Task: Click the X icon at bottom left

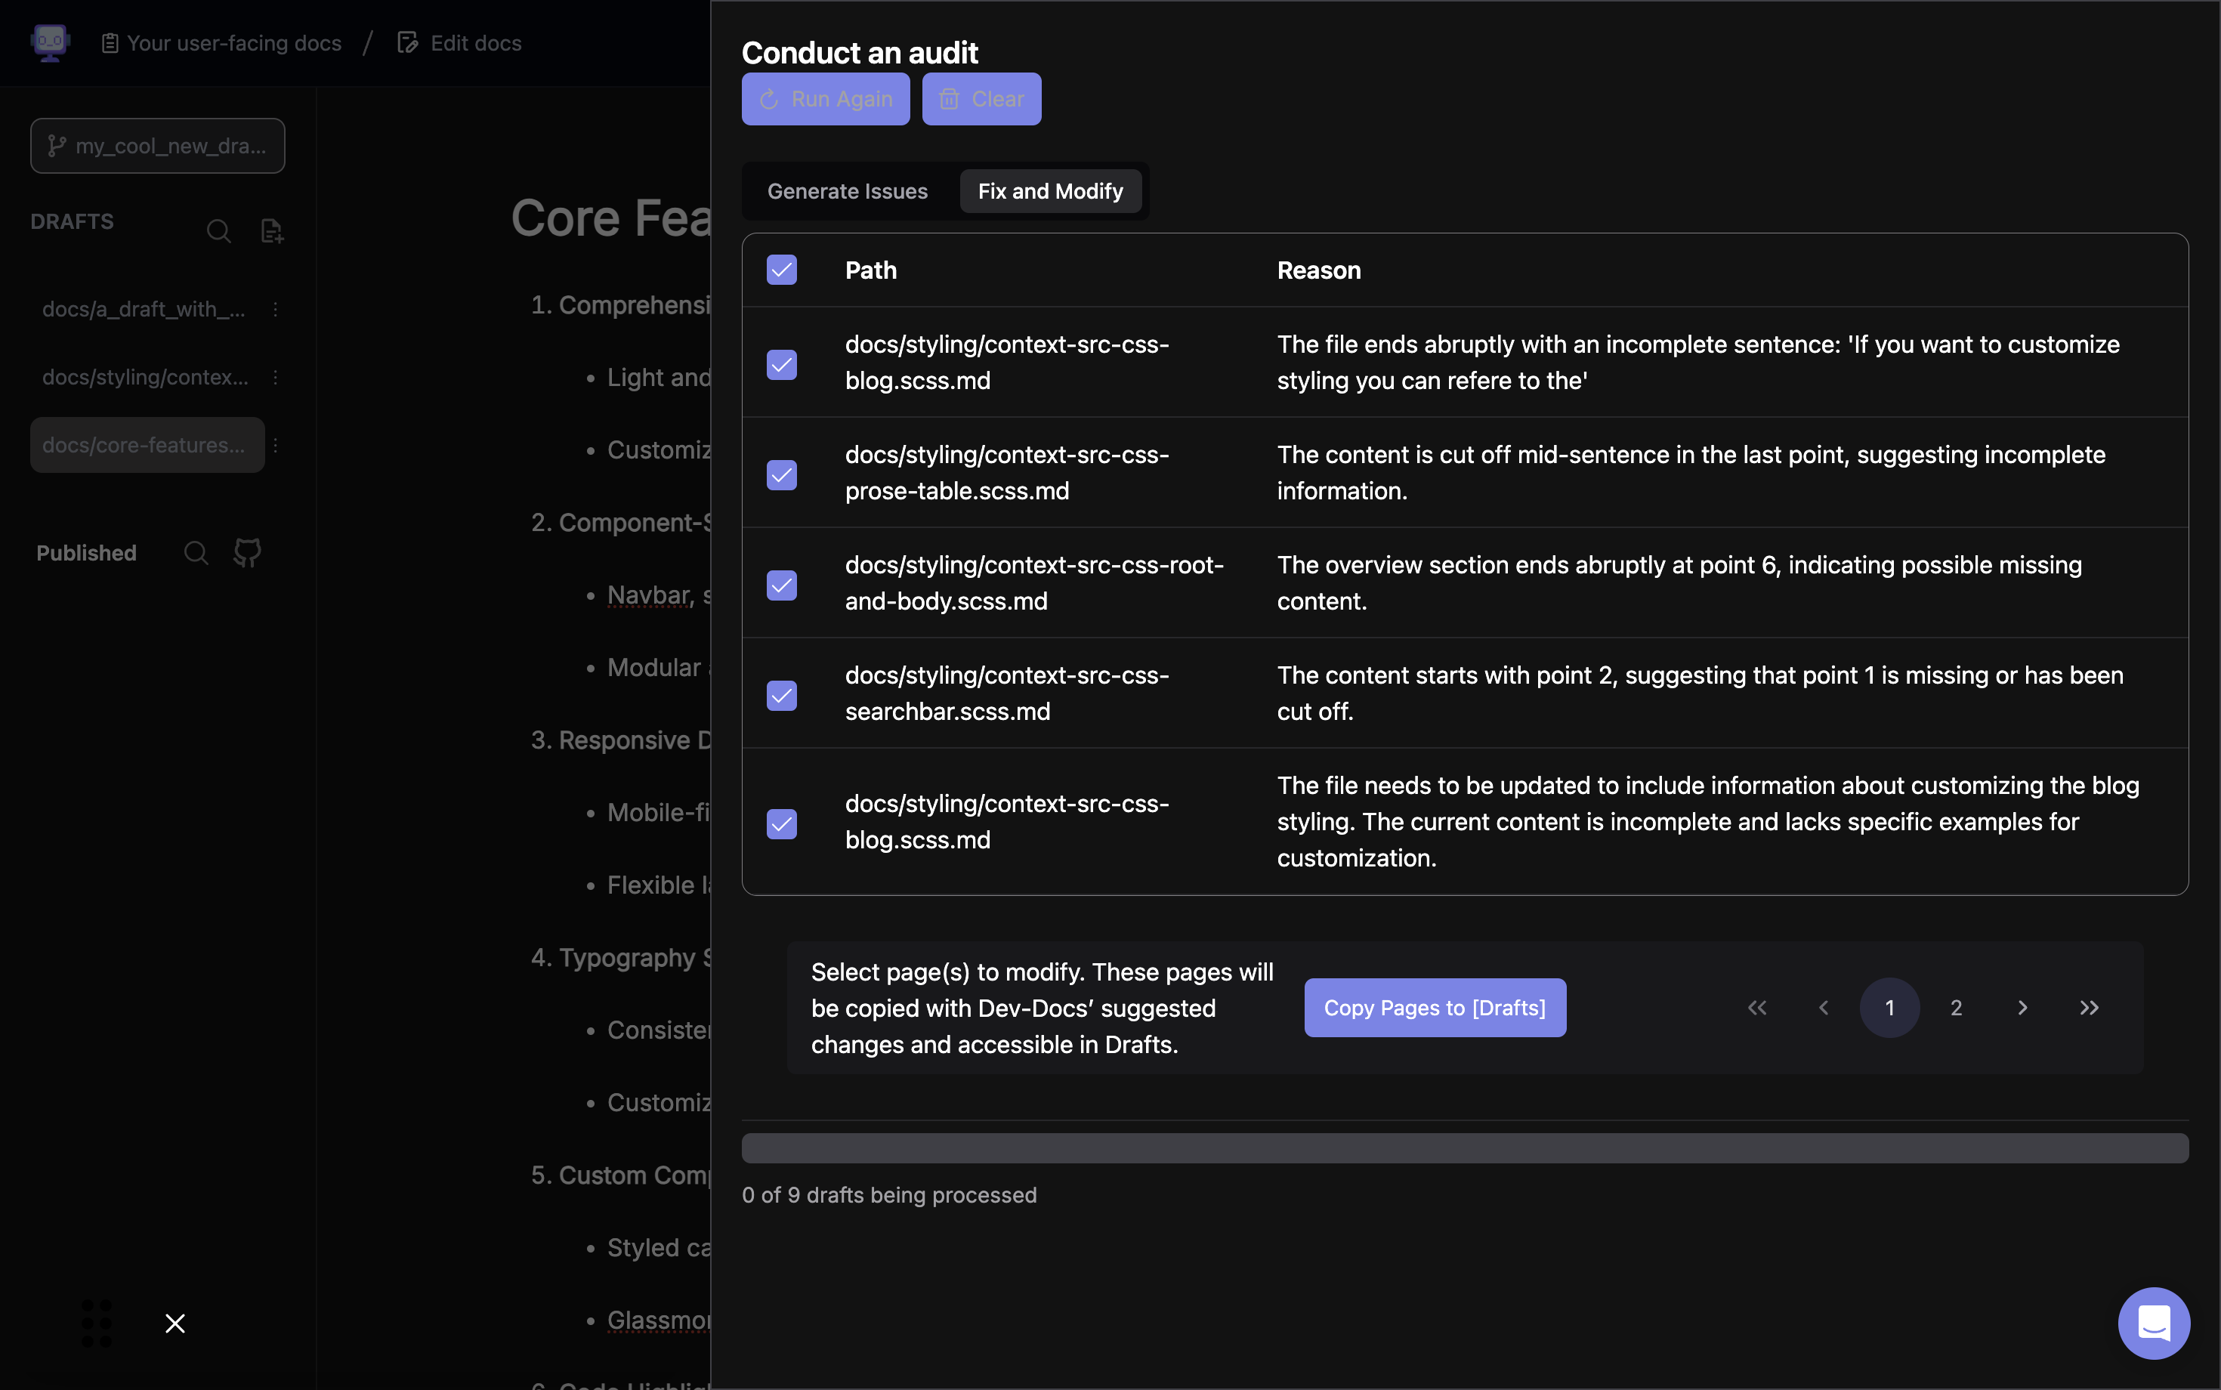Action: [x=175, y=1323]
